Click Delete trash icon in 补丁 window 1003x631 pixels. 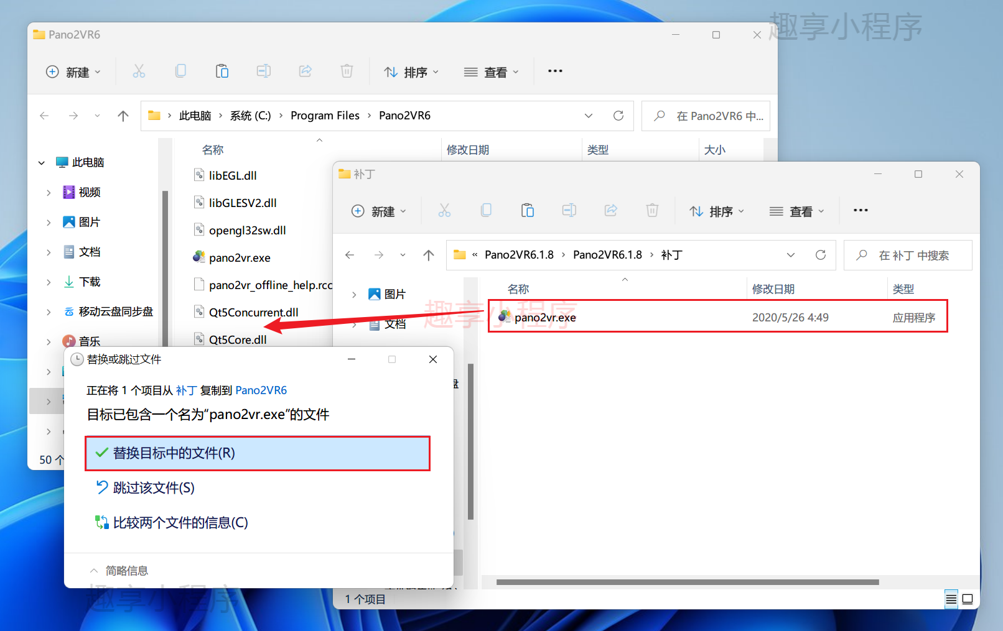coord(652,211)
